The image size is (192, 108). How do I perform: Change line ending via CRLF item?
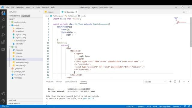pos(155,106)
